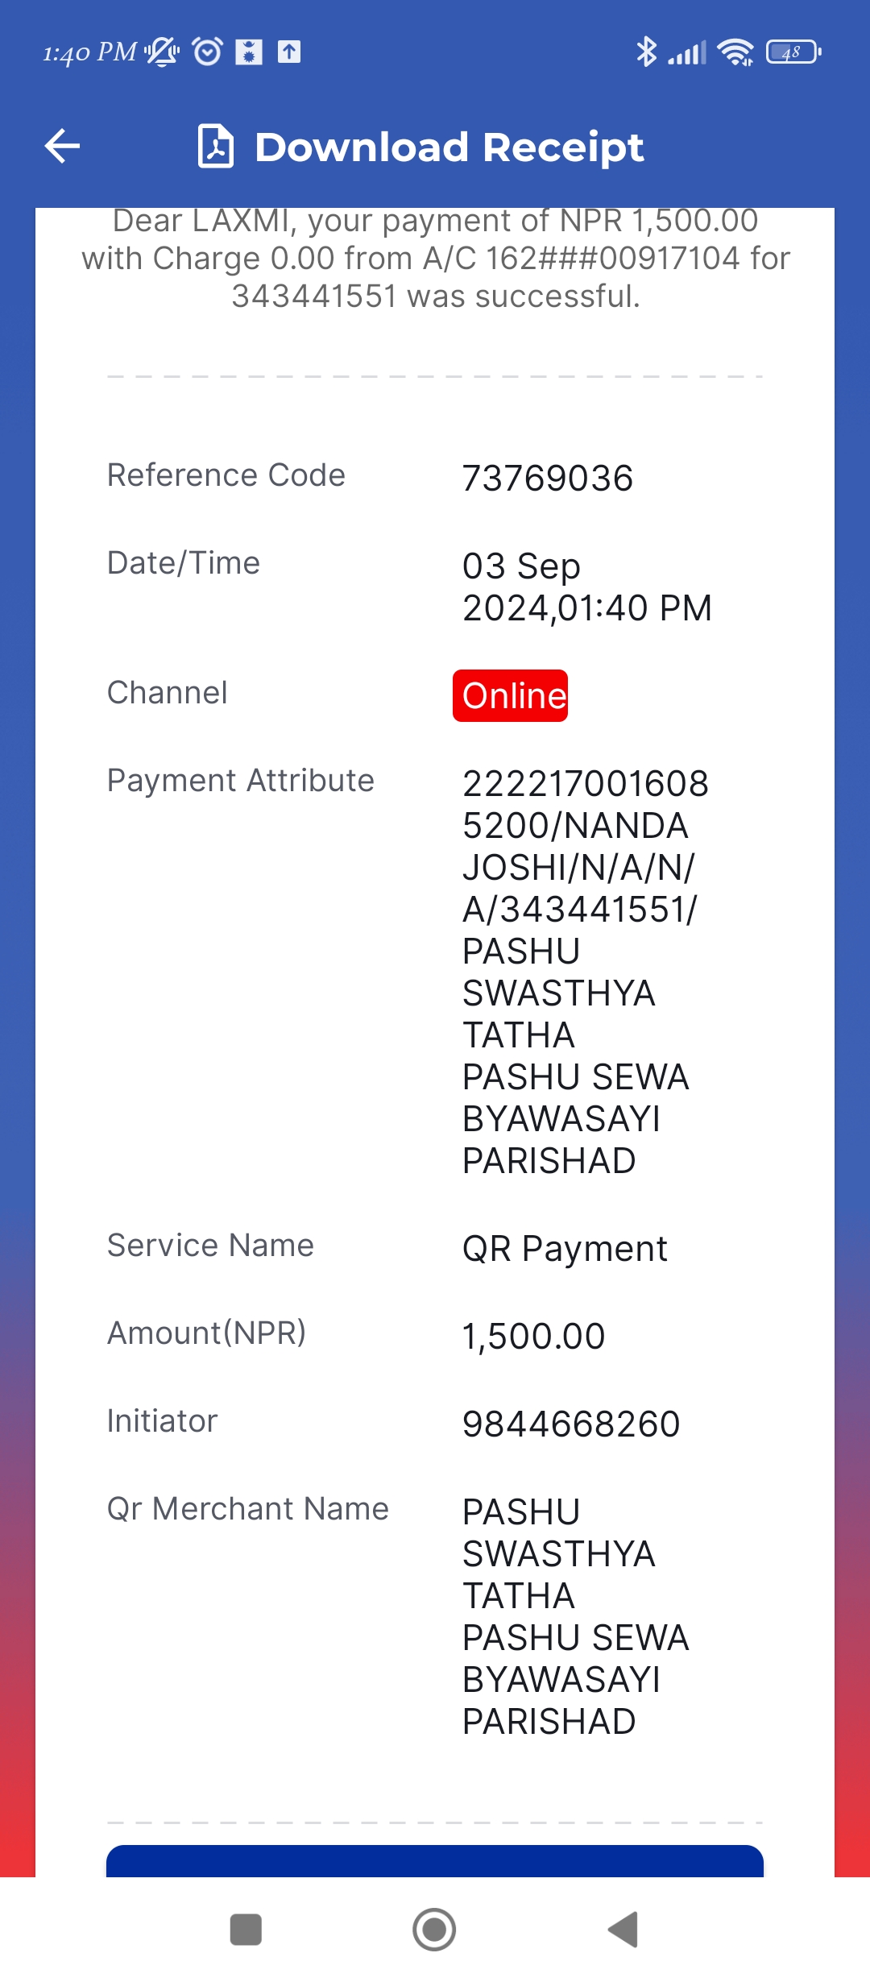Viewport: 870px width, 1982px height.
Task: Tap the upload arrow notification icon
Action: [x=289, y=52]
